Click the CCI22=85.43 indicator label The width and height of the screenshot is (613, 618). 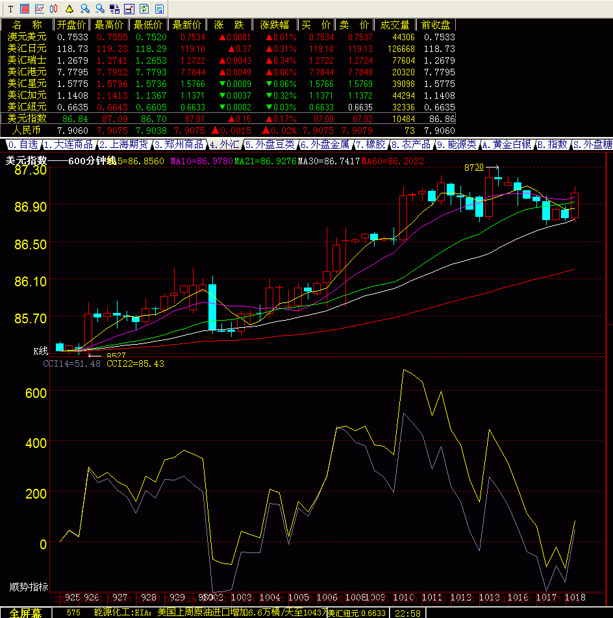[135, 364]
